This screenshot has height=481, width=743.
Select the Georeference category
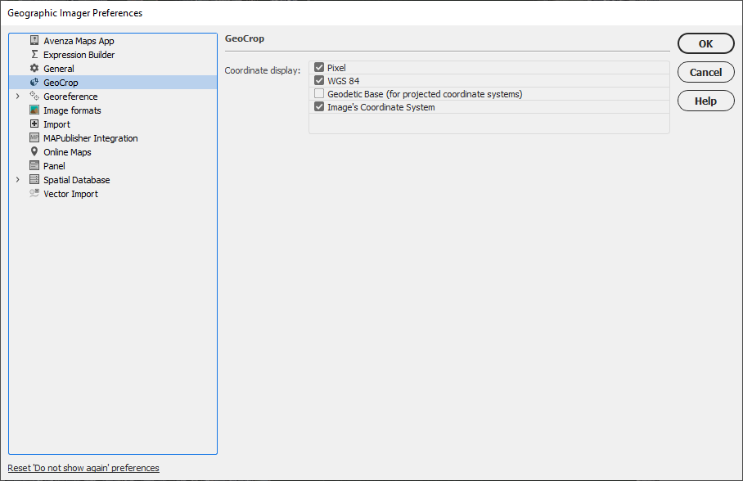coord(70,97)
